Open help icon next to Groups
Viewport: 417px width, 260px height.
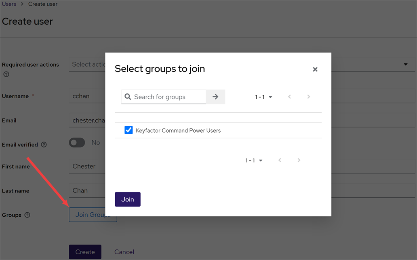[27, 215]
